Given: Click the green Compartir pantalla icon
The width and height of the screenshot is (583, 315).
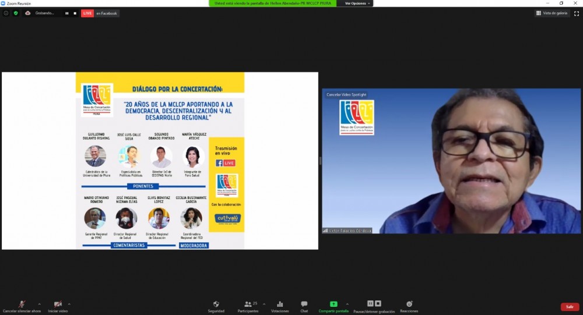Looking at the screenshot, I should tap(333, 304).
